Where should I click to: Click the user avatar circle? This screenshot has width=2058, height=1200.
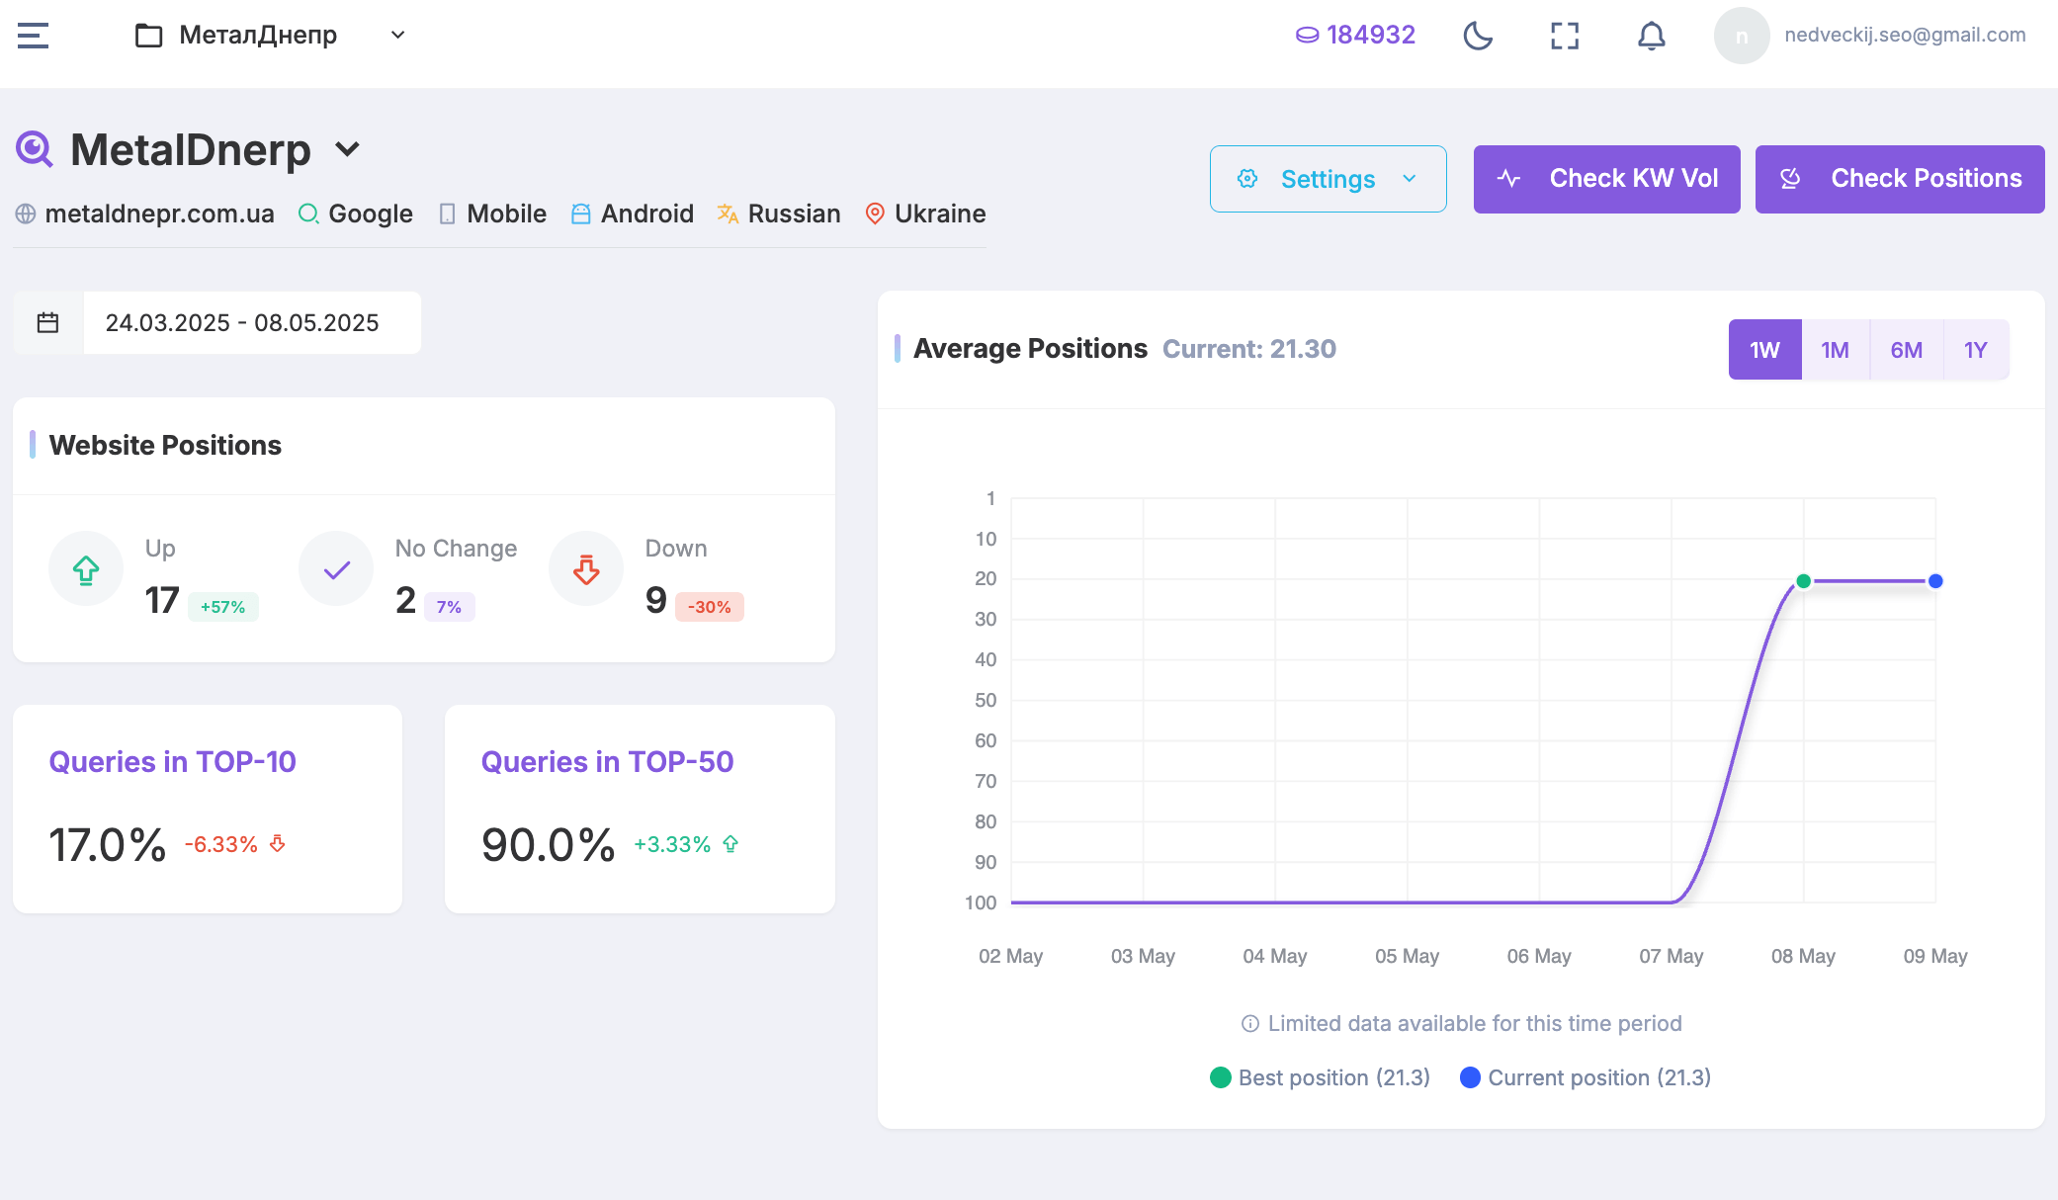pos(1741,36)
